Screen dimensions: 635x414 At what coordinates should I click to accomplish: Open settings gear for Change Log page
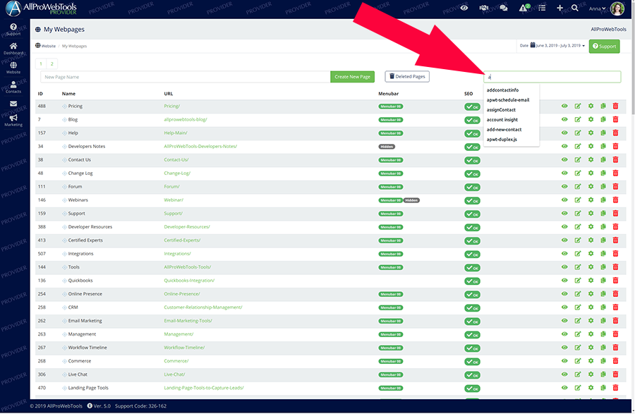pos(591,173)
